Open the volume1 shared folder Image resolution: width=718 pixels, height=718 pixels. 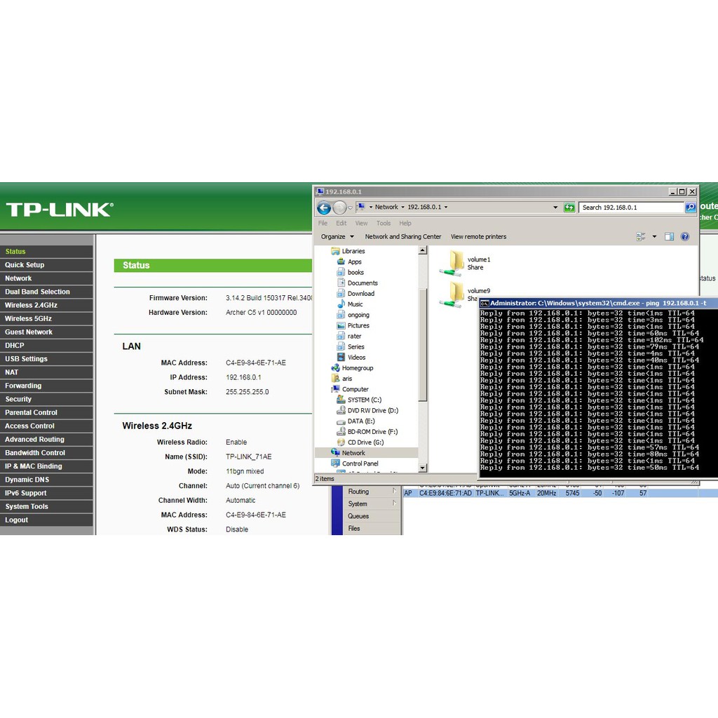(x=465, y=264)
